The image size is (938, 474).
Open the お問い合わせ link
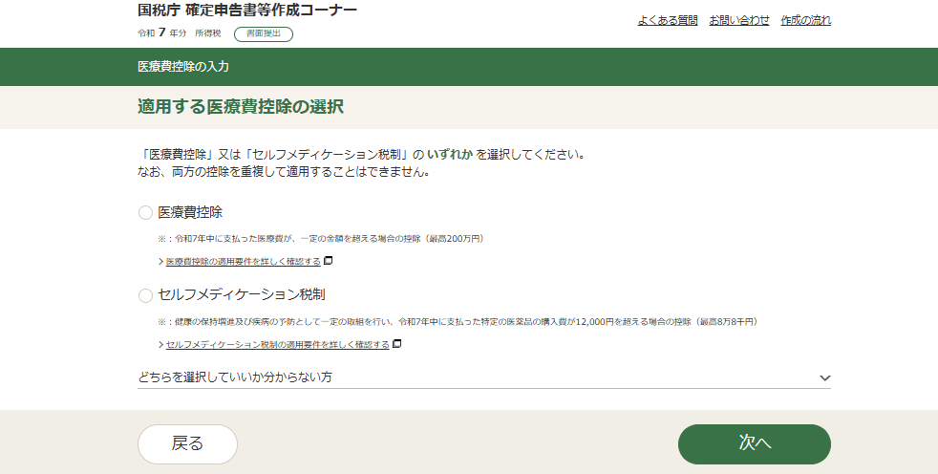click(739, 20)
